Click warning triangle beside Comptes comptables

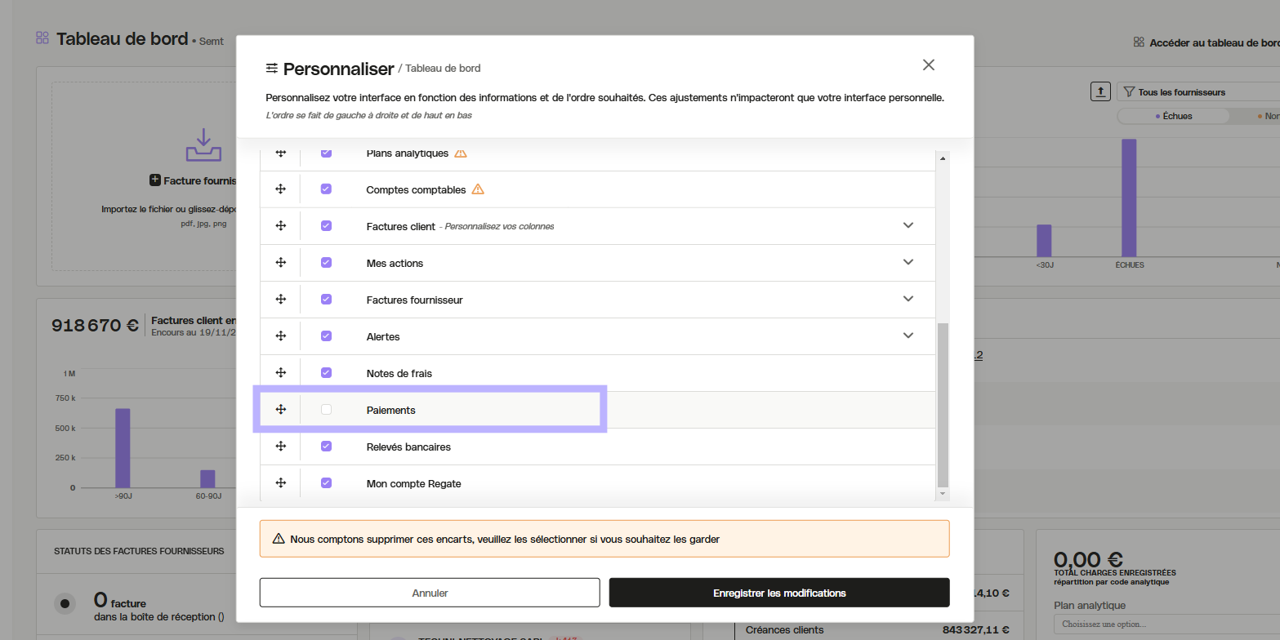coord(478,189)
